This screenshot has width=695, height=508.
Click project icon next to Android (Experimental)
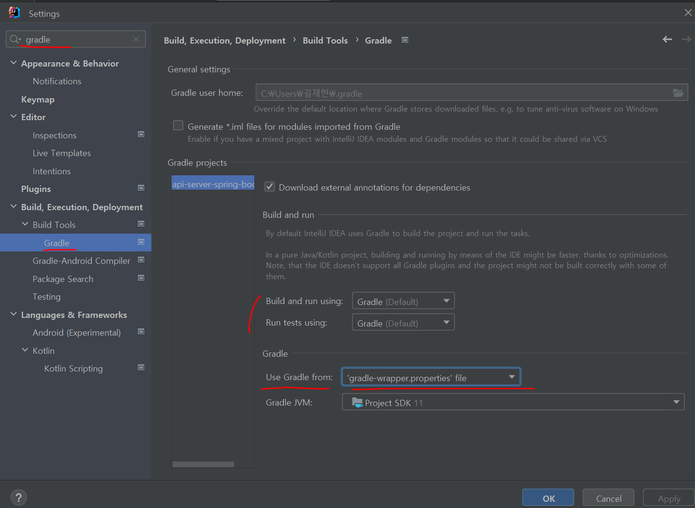[141, 332]
